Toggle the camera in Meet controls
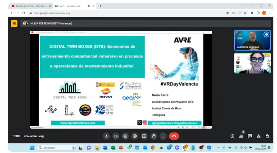This screenshot has height=153, width=277. (x=116, y=136)
